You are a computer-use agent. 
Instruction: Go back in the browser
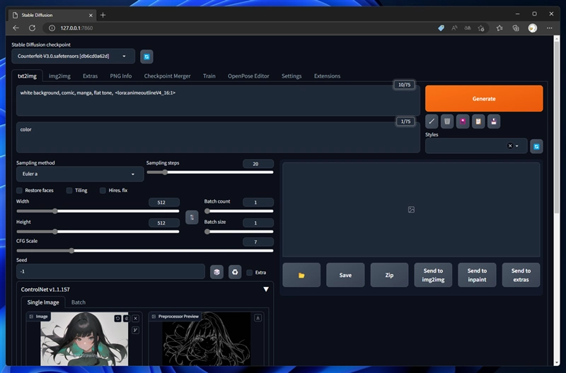coord(16,28)
